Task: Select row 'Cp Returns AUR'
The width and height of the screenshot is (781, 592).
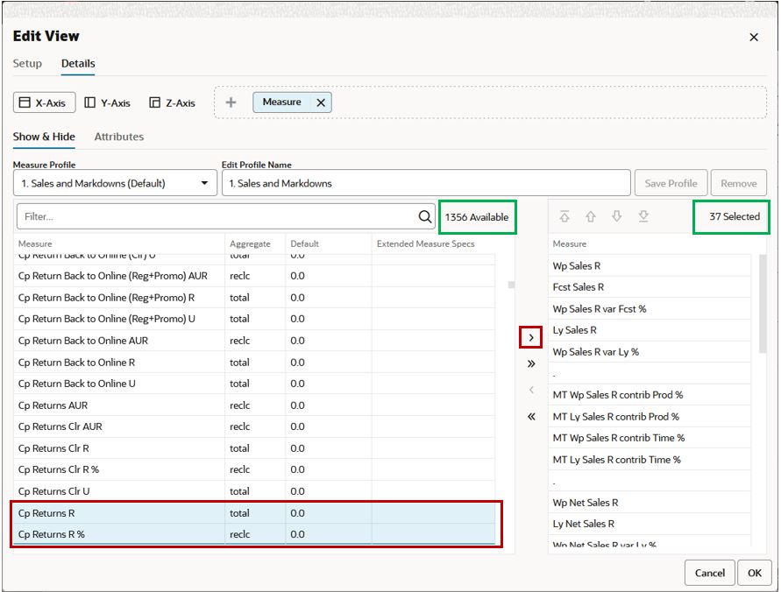Action: point(254,405)
